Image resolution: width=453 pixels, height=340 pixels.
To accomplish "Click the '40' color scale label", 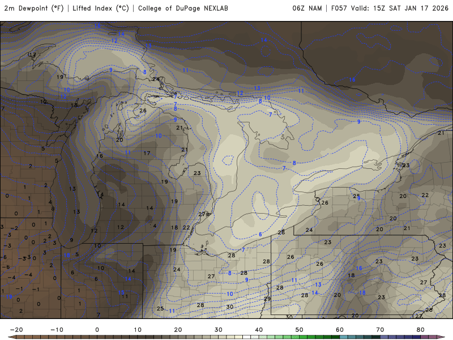I will [x=259, y=330].
